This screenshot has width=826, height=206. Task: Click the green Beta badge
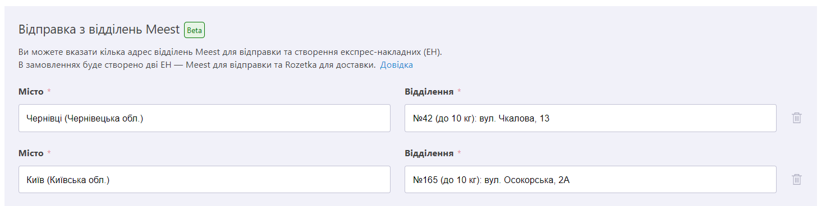pos(194,30)
